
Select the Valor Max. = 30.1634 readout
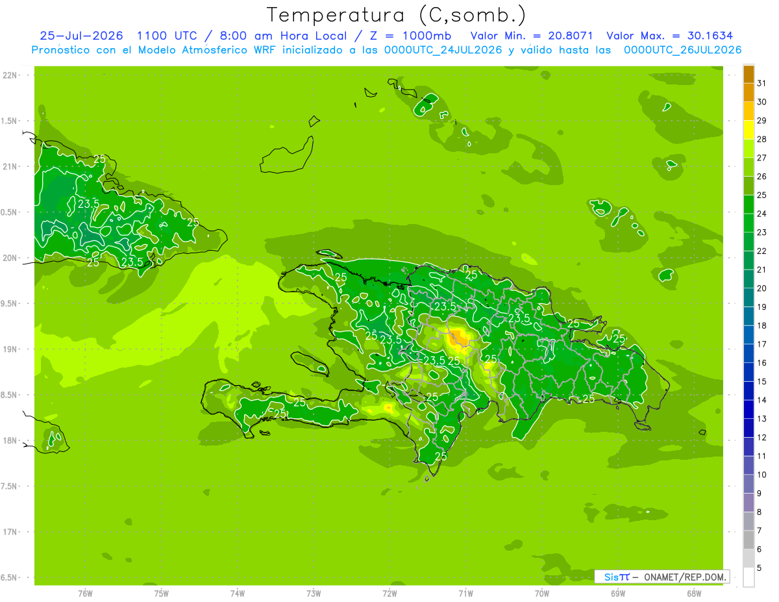pyautogui.click(x=669, y=36)
